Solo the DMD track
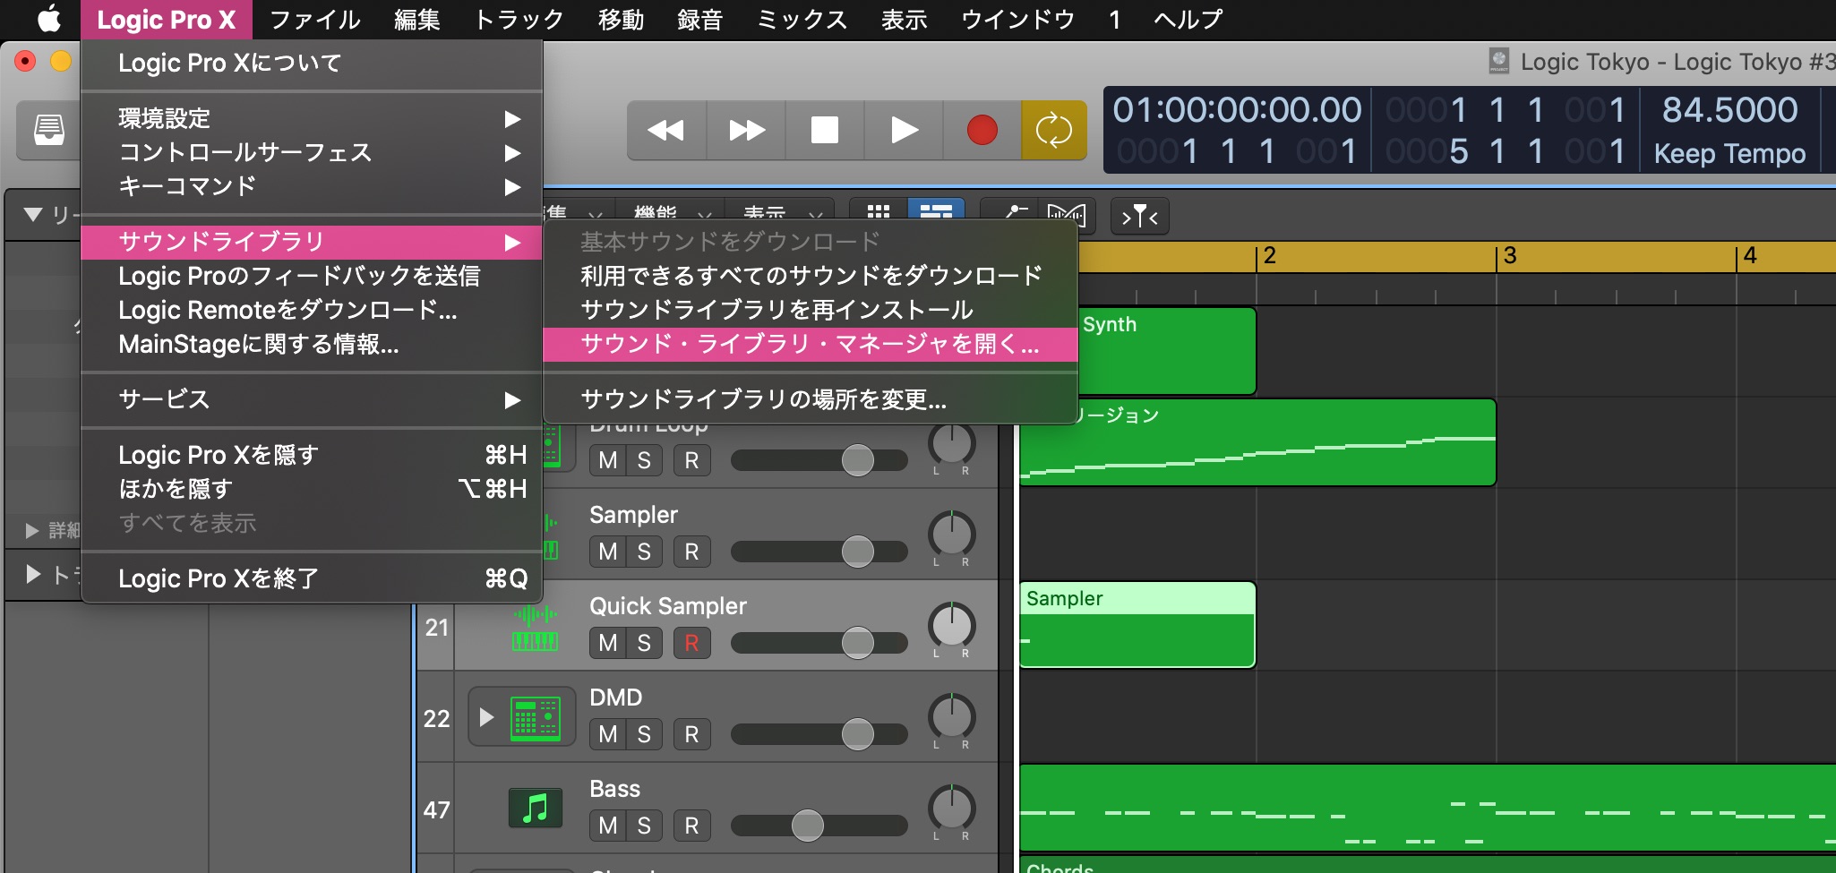This screenshot has width=1836, height=873. point(644,734)
